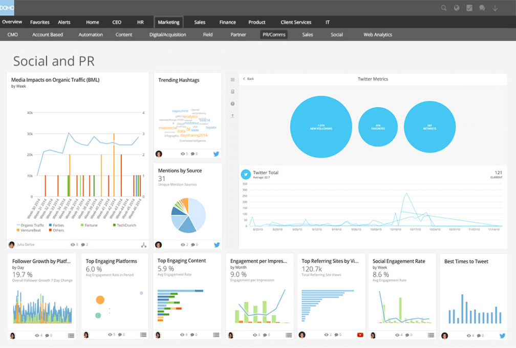Screen dimensions: 516x348
Task: Open the Product tab
Action: [x=256, y=23]
